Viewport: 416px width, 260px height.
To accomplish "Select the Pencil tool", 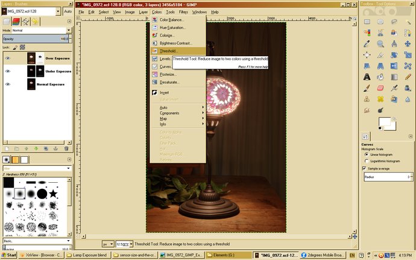I will point(408,77).
